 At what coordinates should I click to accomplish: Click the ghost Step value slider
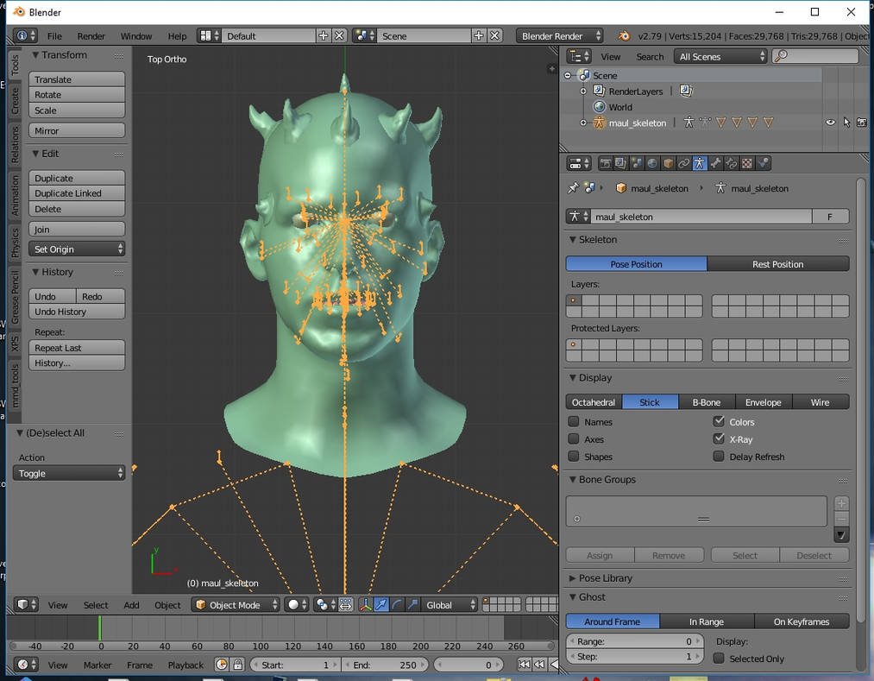635,657
